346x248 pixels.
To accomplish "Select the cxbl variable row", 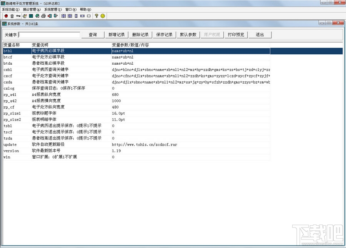I will (136, 70).
